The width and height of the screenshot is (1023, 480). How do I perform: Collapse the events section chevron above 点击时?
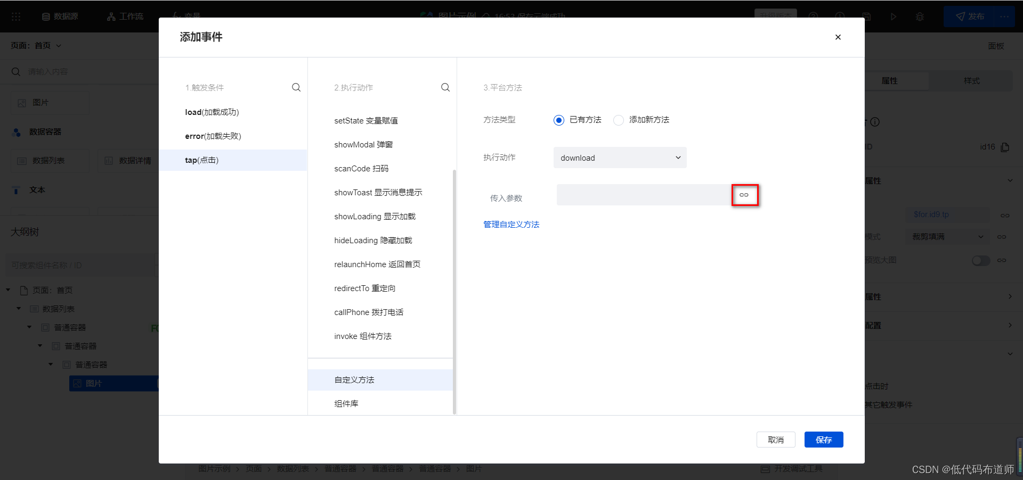click(x=1010, y=354)
